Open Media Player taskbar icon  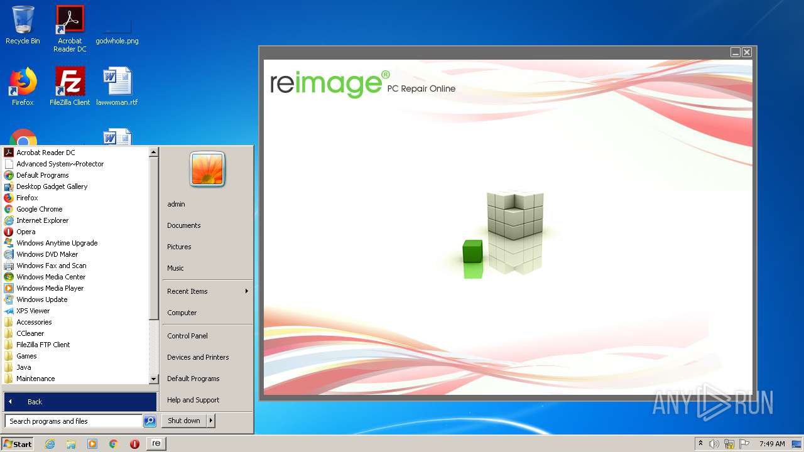point(92,444)
